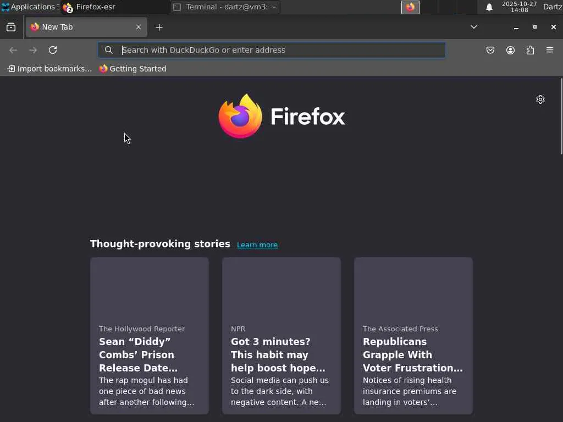Click the page vertical scrollbar
Screen dimensions: 563x422
561,116
